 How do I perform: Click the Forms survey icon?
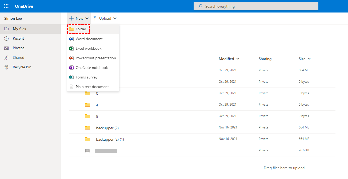tap(71, 77)
